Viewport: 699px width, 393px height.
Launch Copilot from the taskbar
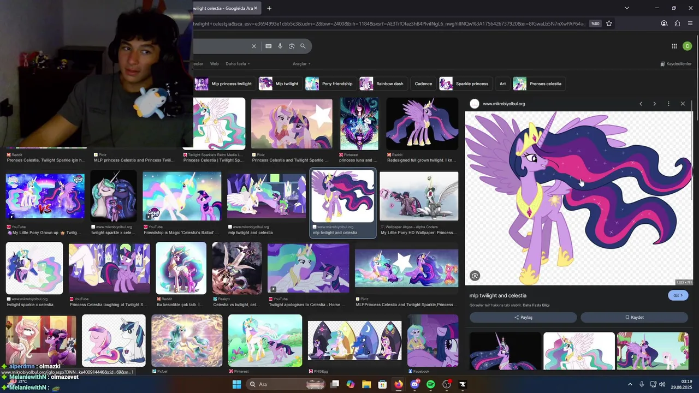click(x=351, y=384)
